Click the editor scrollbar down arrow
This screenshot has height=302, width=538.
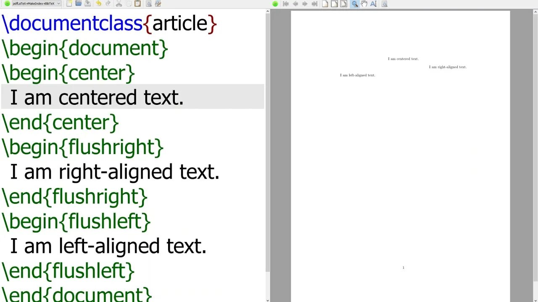click(x=267, y=300)
